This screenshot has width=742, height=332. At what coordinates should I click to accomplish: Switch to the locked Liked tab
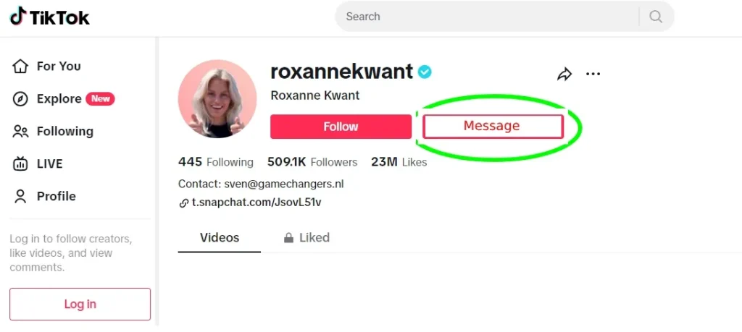[307, 237]
